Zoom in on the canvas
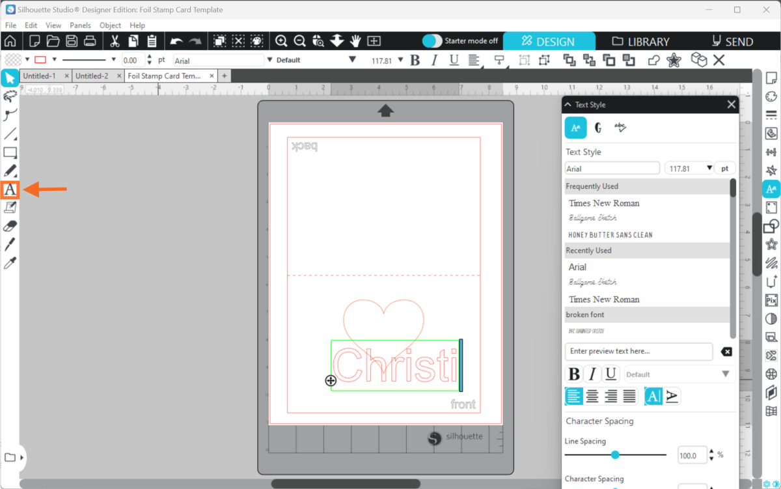Viewport: 781px width, 489px height. click(x=281, y=41)
